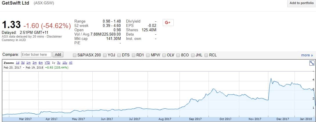
Task: Click the Enter ticker here field
Action: tap(36, 55)
